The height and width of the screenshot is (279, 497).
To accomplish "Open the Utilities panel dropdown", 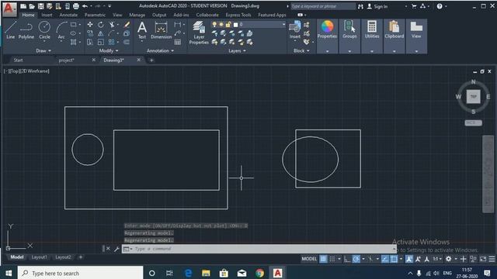I will click(x=372, y=51).
